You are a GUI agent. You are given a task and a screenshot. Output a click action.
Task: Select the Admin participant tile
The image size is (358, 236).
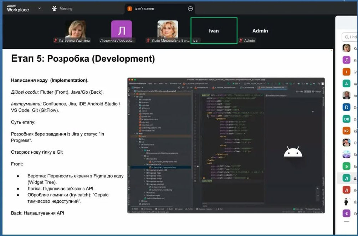click(260, 31)
